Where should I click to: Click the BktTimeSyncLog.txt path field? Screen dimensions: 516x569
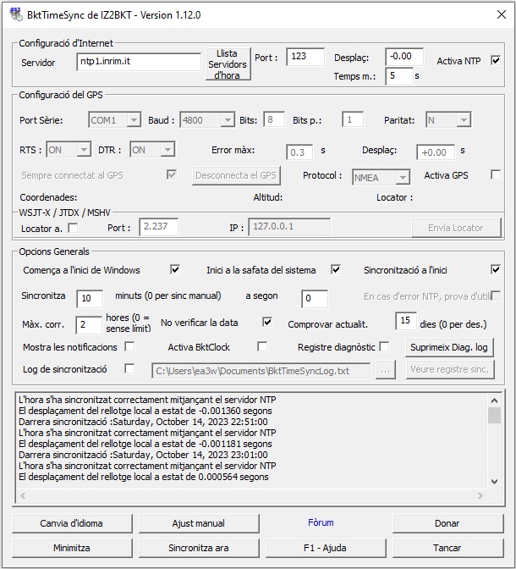[261, 371]
